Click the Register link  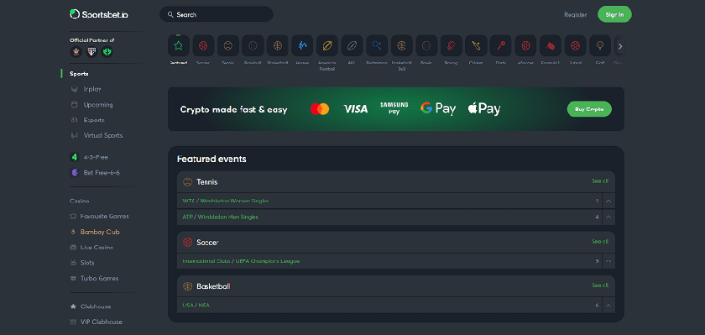click(x=576, y=15)
